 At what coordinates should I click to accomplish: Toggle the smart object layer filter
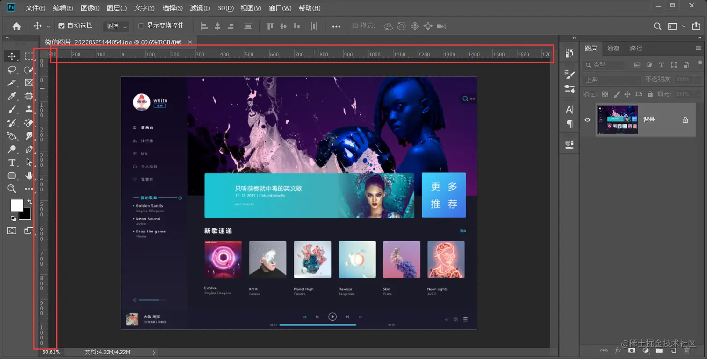[686, 65]
